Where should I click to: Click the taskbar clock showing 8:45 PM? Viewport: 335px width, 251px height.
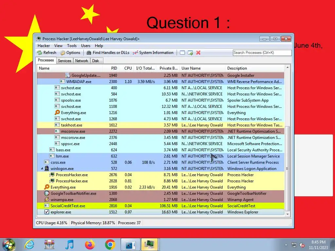[x=318, y=245]
